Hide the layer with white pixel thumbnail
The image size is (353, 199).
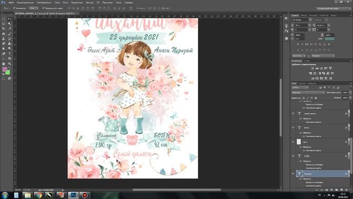click(x=293, y=142)
